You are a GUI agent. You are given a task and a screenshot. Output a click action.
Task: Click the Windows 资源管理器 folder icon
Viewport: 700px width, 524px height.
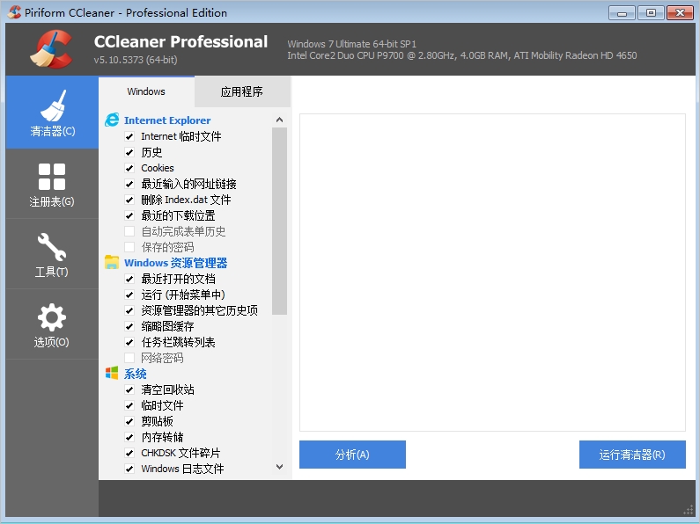[x=112, y=262]
